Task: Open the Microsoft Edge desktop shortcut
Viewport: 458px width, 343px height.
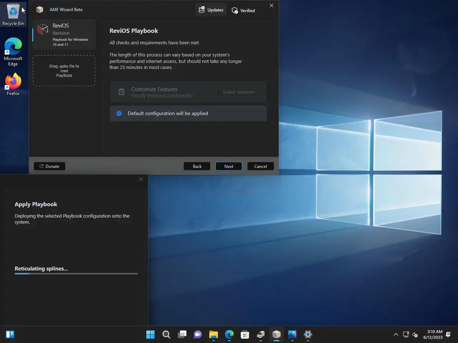Action: tap(13, 52)
